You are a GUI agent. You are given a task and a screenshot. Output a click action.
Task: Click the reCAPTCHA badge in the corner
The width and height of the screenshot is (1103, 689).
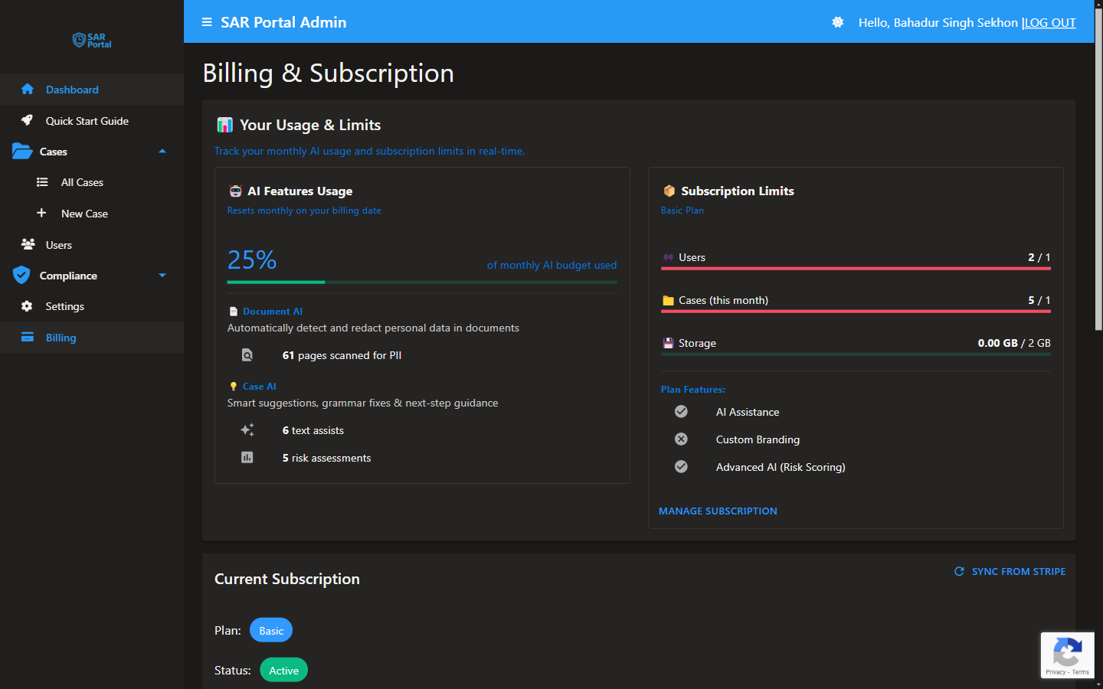1067,655
